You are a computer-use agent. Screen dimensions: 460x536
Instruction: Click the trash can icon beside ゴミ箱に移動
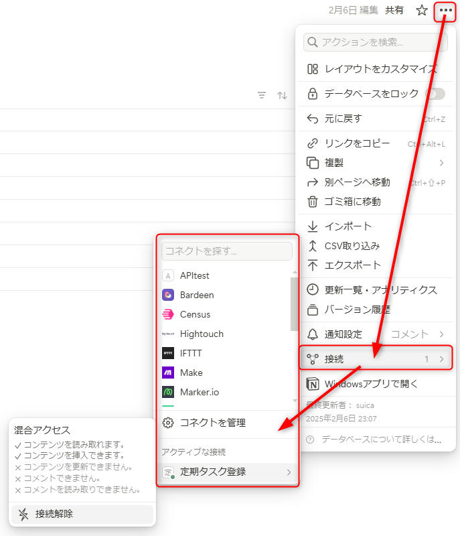coord(313,202)
